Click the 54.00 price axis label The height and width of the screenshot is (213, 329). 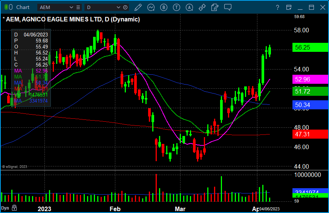(x=301, y=69)
